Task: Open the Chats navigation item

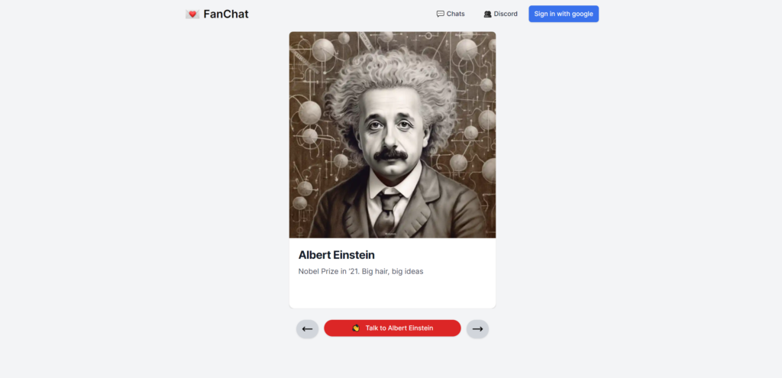Action: pos(451,14)
